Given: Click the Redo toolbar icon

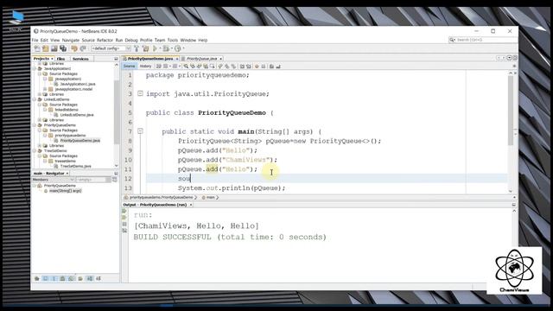Looking at the screenshot, I should (x=83, y=48).
